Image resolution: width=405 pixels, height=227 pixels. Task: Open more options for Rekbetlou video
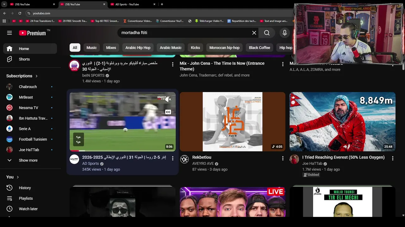[x=283, y=158]
